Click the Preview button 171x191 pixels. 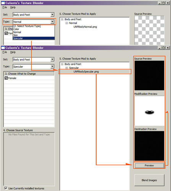pos(149,165)
